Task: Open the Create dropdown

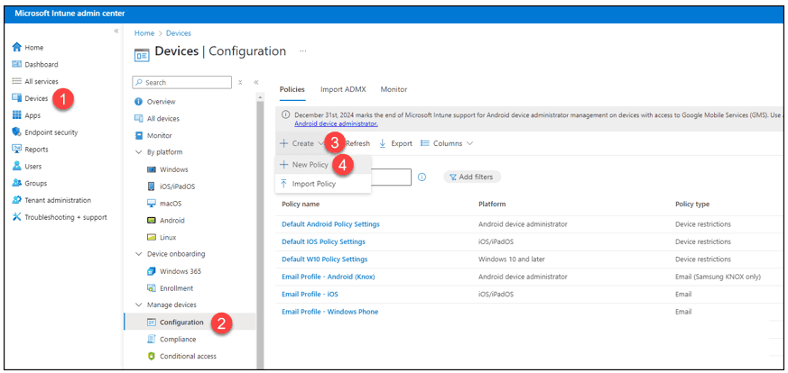Action: (x=301, y=144)
